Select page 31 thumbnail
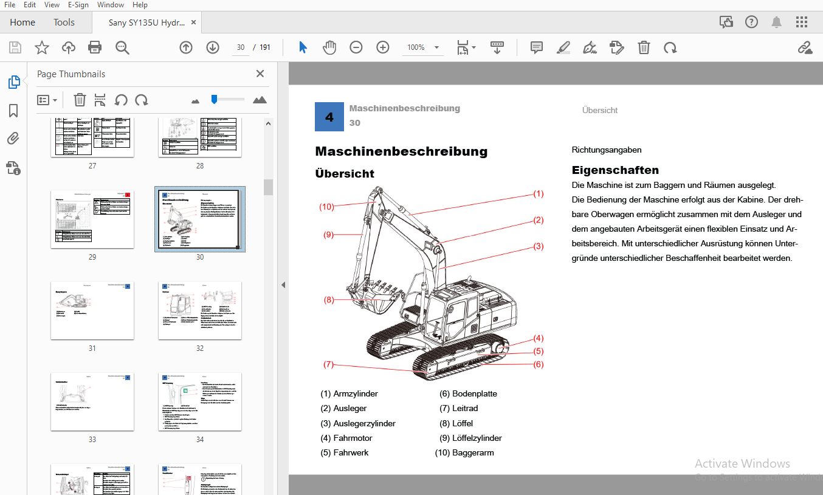Screen dimensions: 823x495 pos(92,311)
